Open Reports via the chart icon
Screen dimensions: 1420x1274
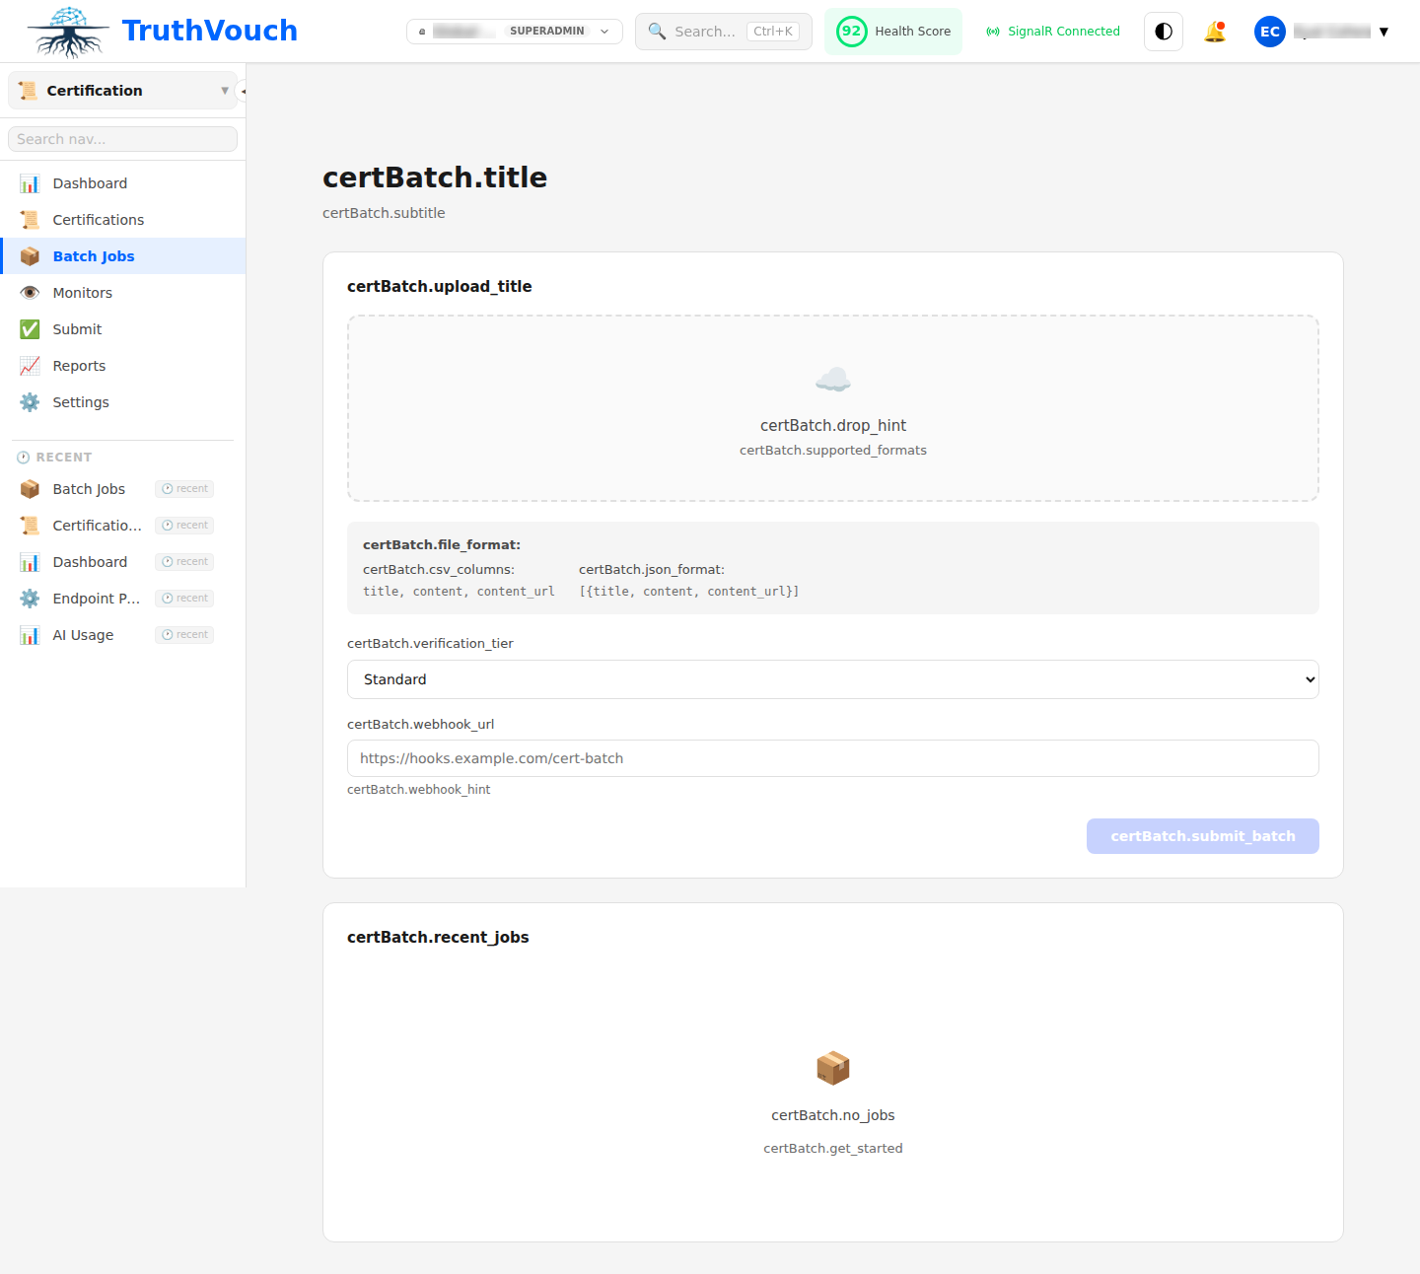coord(30,365)
